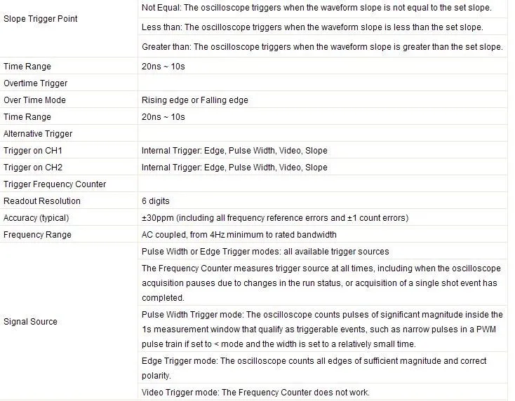515x401 pixels.
Task: Click the Readout Resolution label
Action: (x=41, y=201)
